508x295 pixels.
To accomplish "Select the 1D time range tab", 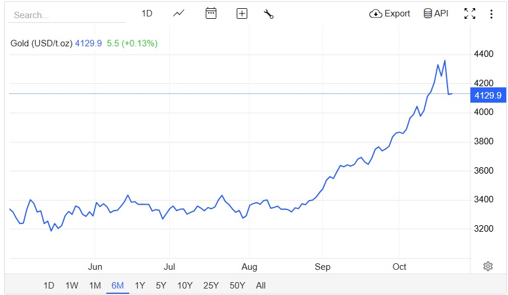I will (49, 286).
